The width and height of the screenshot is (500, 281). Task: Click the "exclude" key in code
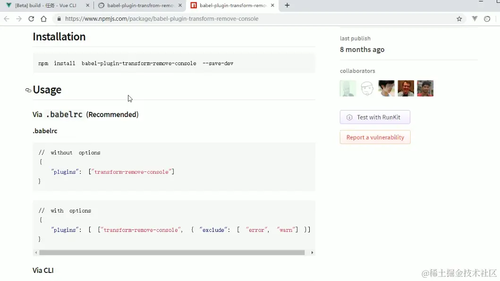coord(213,230)
